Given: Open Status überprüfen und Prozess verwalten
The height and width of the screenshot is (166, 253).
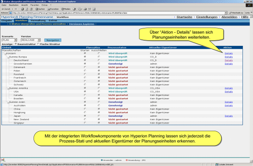Looking at the screenshot, I should click(x=39, y=24).
